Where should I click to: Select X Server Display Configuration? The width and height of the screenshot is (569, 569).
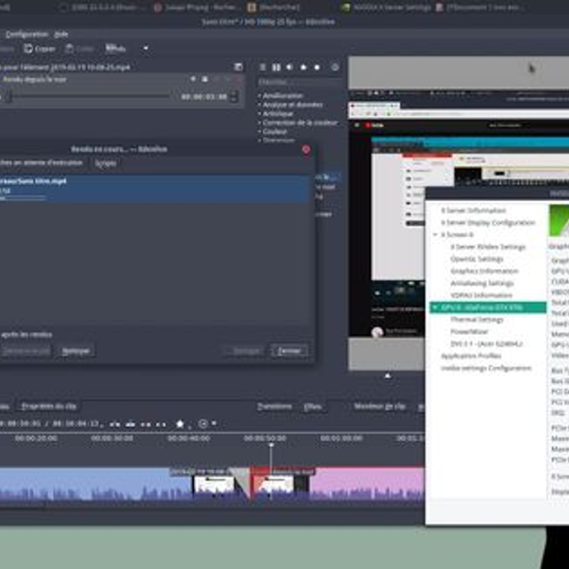(x=488, y=223)
